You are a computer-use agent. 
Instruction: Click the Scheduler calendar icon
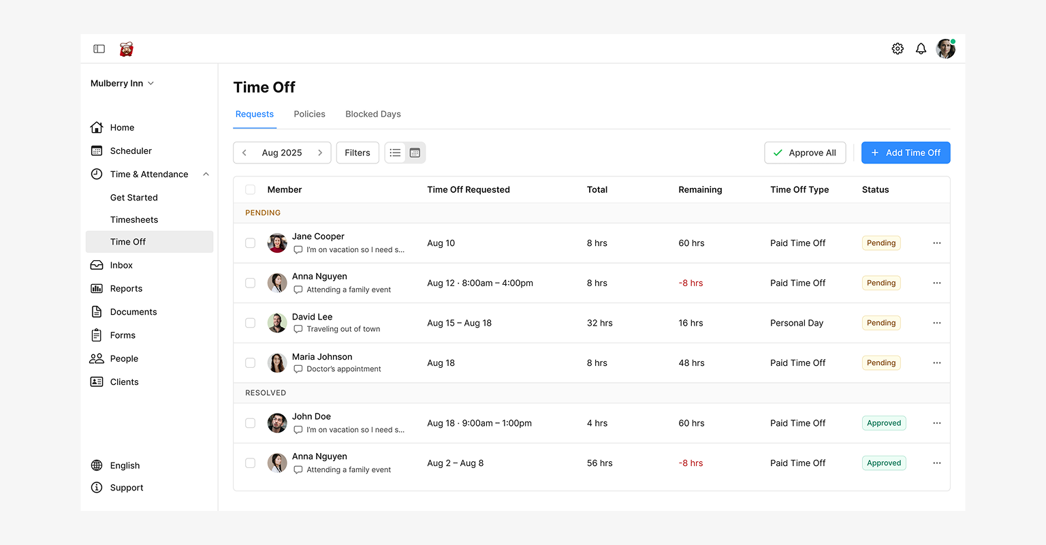pos(97,151)
